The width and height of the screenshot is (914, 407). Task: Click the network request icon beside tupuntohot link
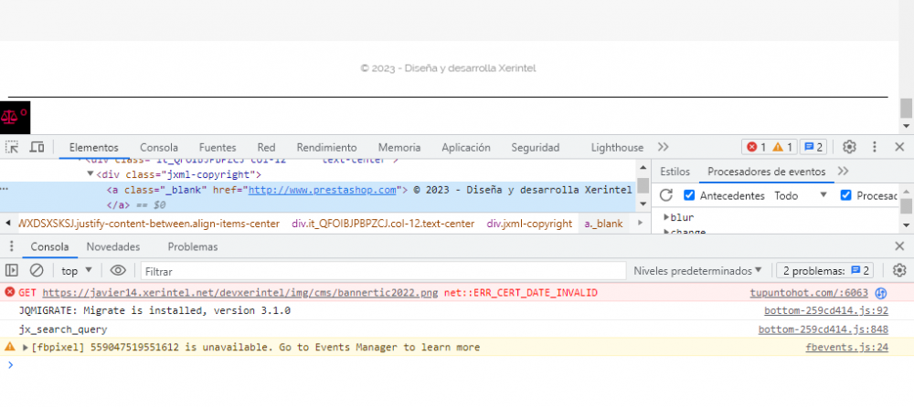(x=881, y=293)
